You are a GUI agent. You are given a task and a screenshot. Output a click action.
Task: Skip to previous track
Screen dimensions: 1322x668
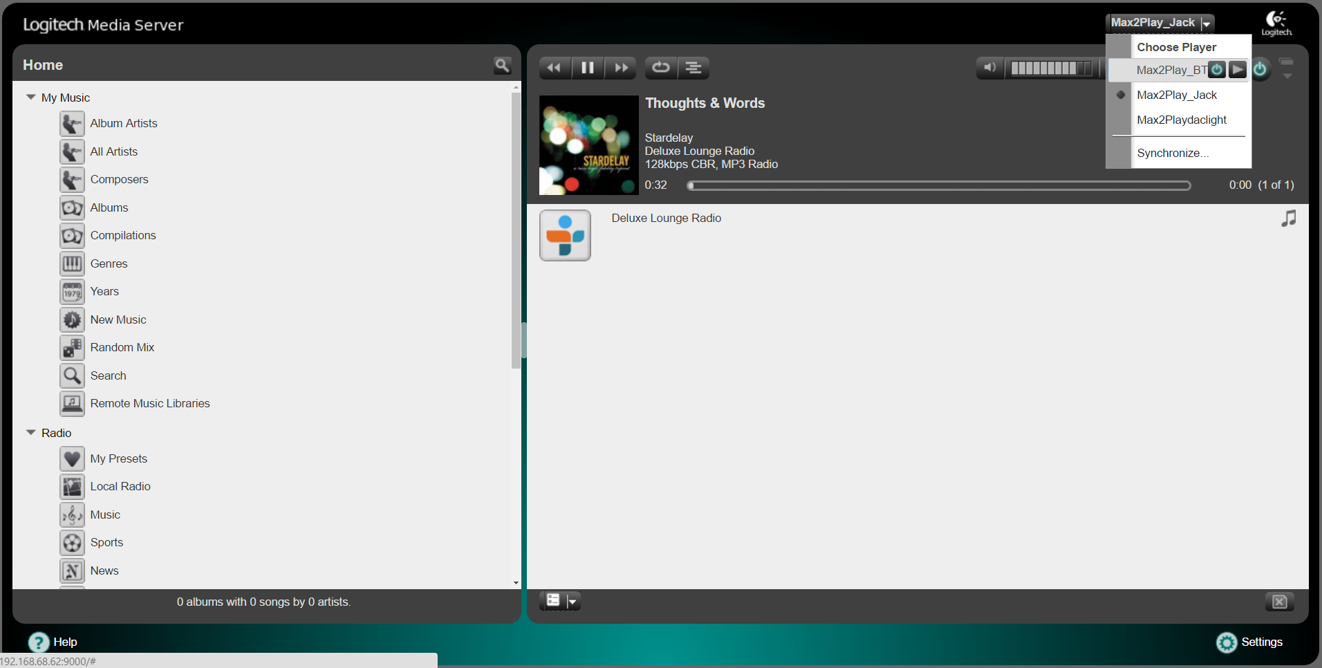click(555, 68)
